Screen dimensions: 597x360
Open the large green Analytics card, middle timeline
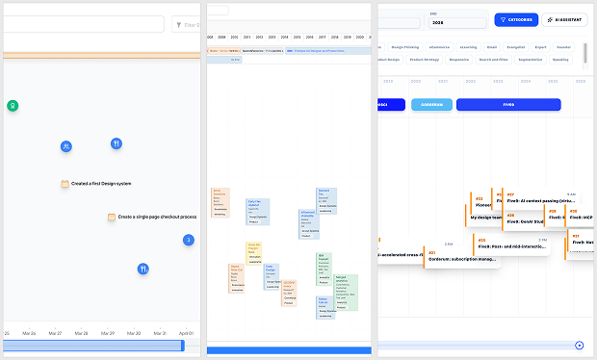(x=346, y=293)
